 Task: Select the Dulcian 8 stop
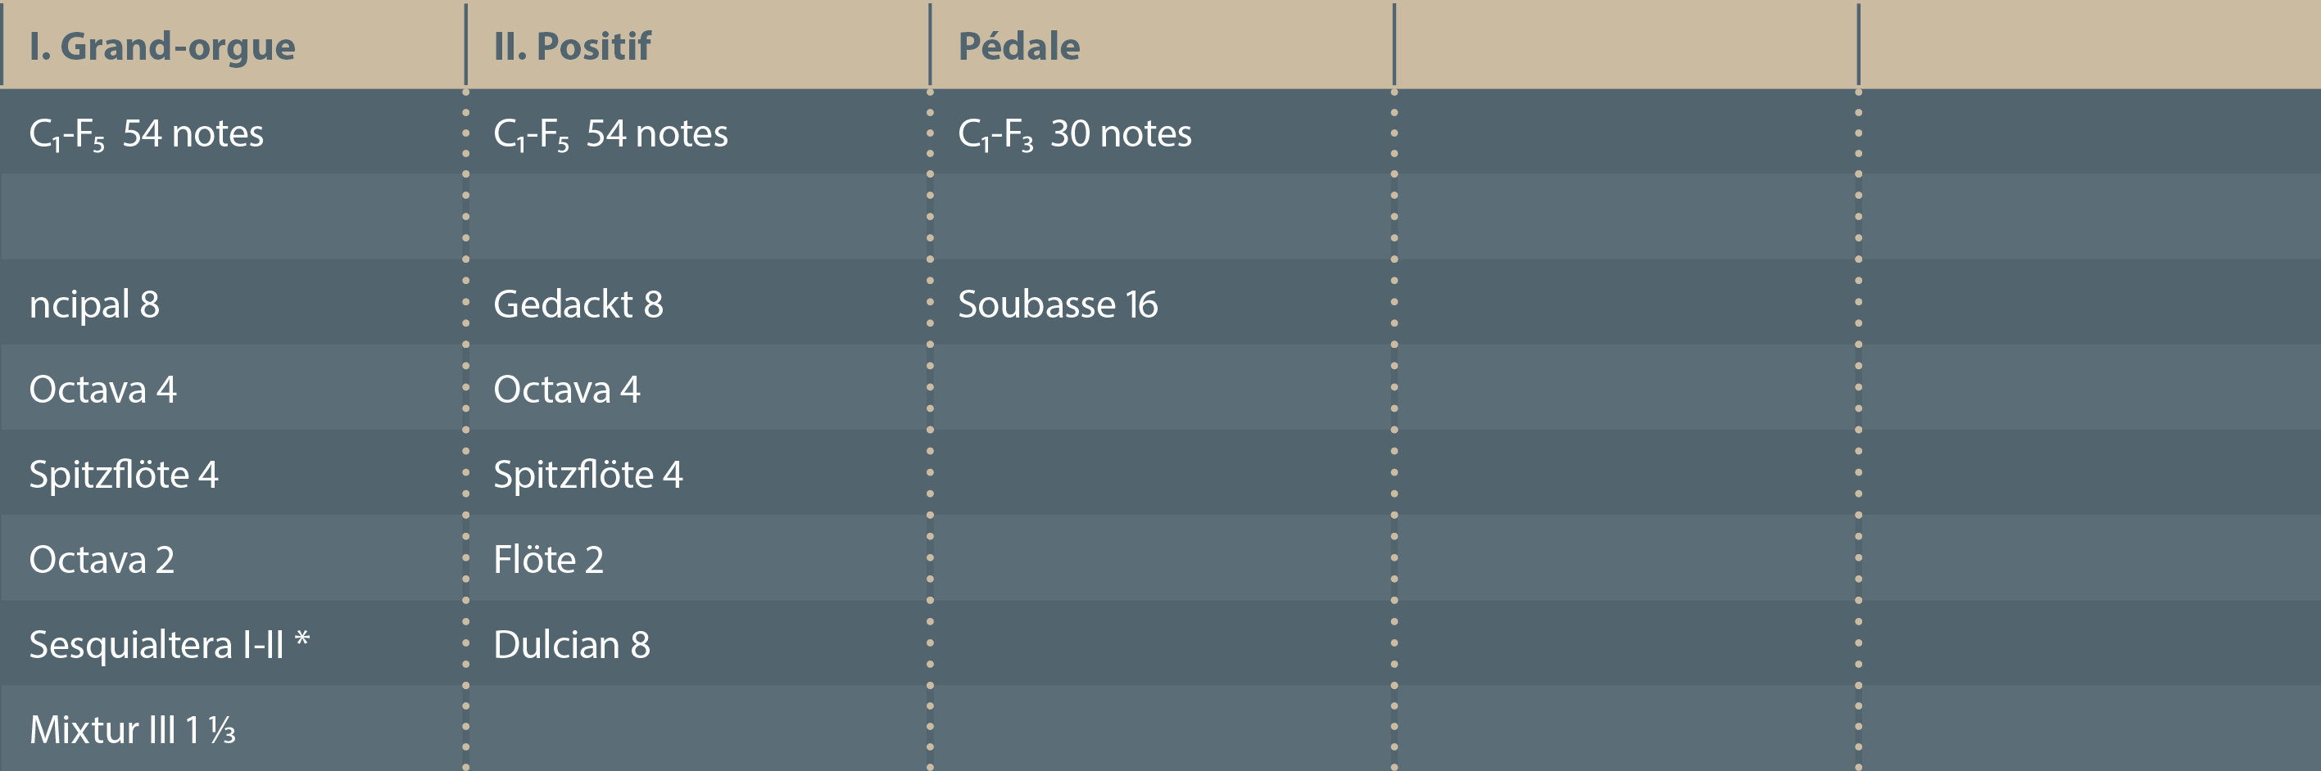click(571, 645)
